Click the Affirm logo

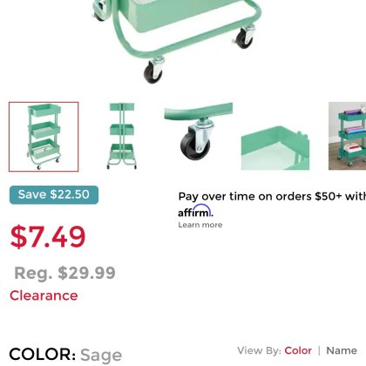tap(195, 211)
